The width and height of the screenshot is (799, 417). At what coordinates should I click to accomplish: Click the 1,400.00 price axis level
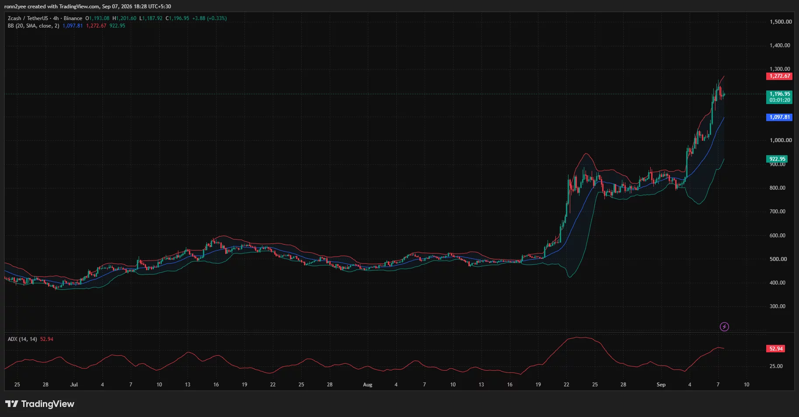click(780, 45)
